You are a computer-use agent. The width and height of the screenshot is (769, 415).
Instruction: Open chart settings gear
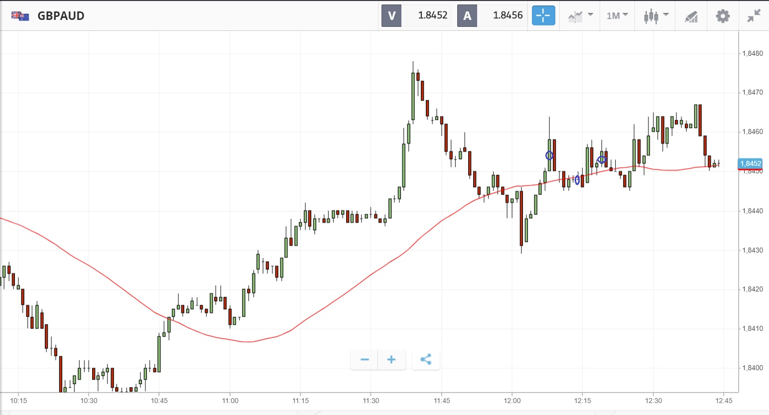[x=723, y=16]
